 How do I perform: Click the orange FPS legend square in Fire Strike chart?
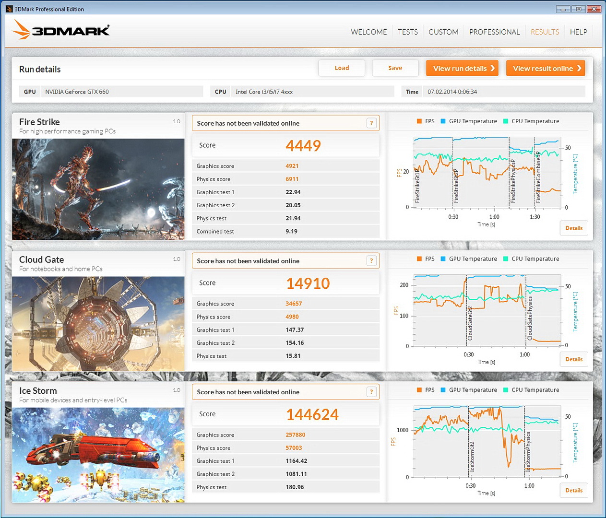click(419, 121)
